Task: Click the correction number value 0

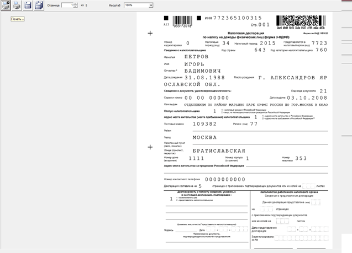Action: click(x=188, y=43)
